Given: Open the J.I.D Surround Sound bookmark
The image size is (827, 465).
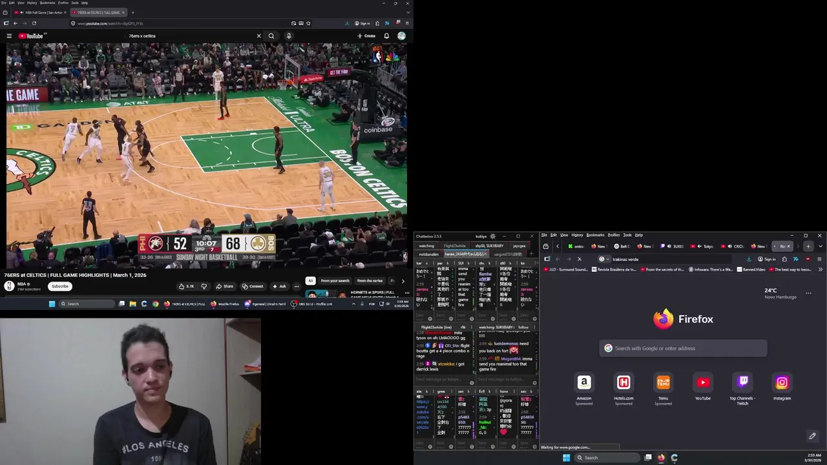Looking at the screenshot, I should pyautogui.click(x=566, y=269).
